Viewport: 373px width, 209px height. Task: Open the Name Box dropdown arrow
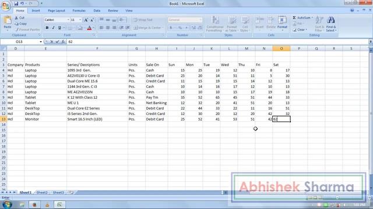(41, 42)
